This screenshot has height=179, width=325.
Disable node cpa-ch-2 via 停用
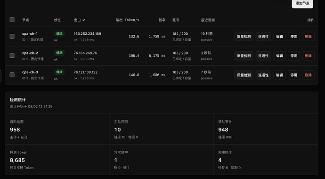(294, 56)
